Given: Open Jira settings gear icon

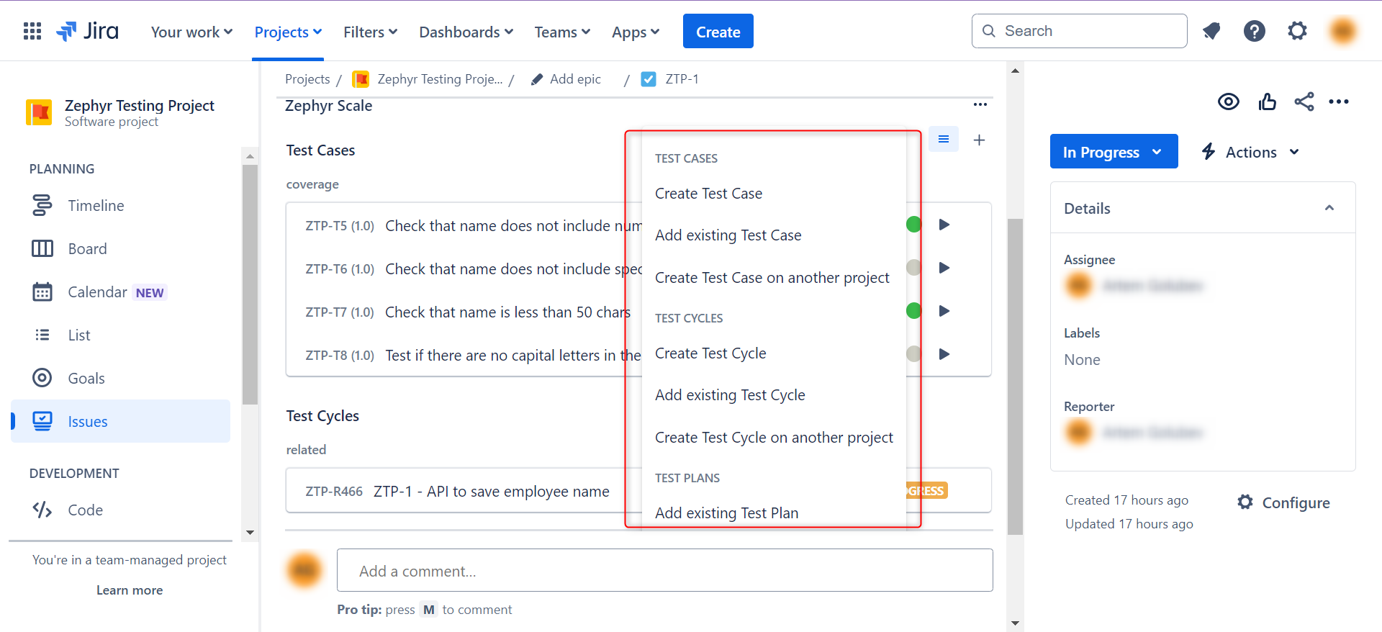Looking at the screenshot, I should (x=1297, y=31).
